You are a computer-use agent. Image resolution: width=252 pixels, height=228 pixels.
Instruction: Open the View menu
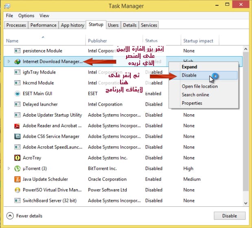point(44,15)
